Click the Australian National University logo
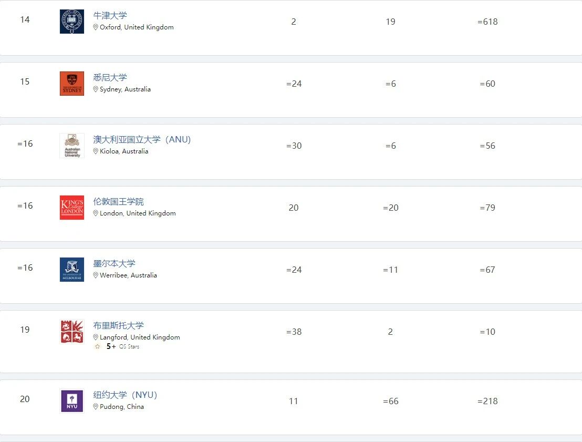 point(72,146)
